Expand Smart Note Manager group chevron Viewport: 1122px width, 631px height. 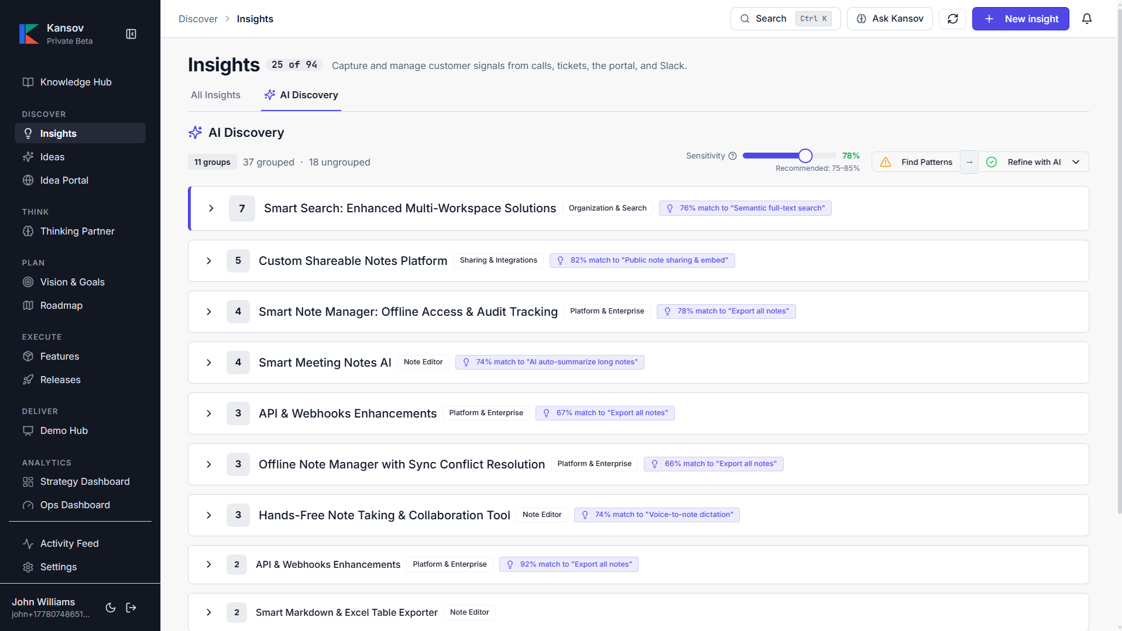pyautogui.click(x=209, y=312)
